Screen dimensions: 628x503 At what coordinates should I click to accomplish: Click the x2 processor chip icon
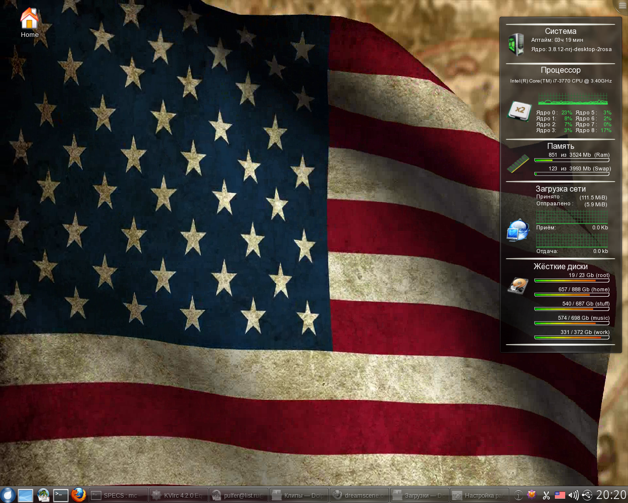pos(519,111)
